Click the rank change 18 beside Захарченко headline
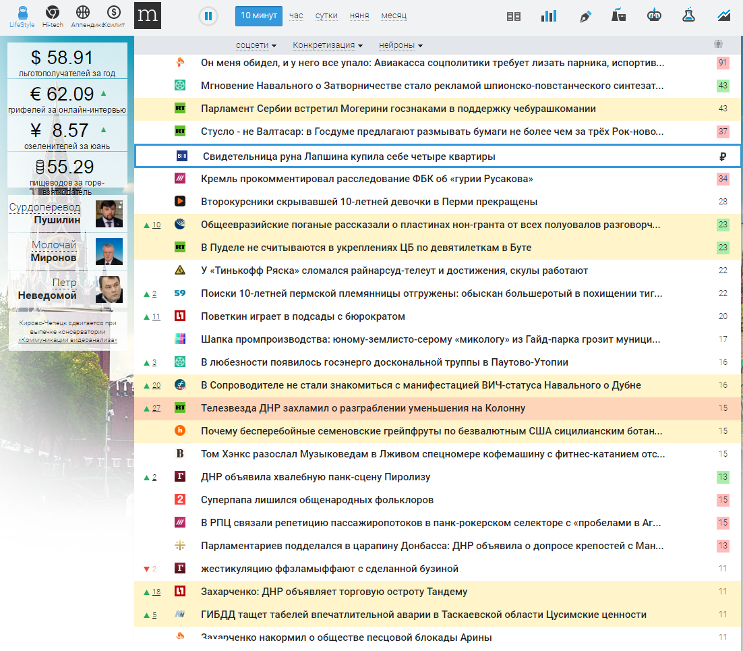Viewport: 743px width, 651px height. pos(156,592)
